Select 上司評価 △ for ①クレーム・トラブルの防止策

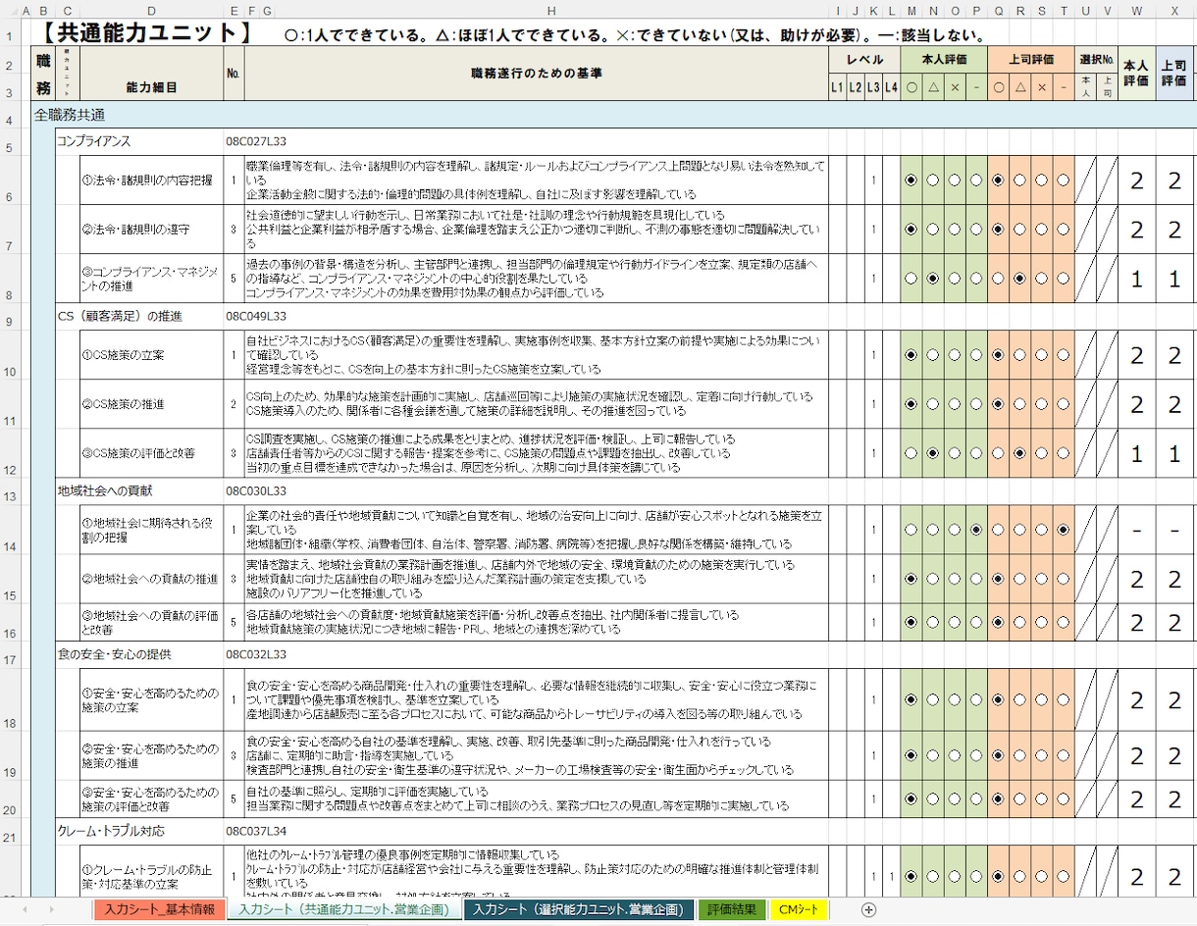[x=1020, y=877]
